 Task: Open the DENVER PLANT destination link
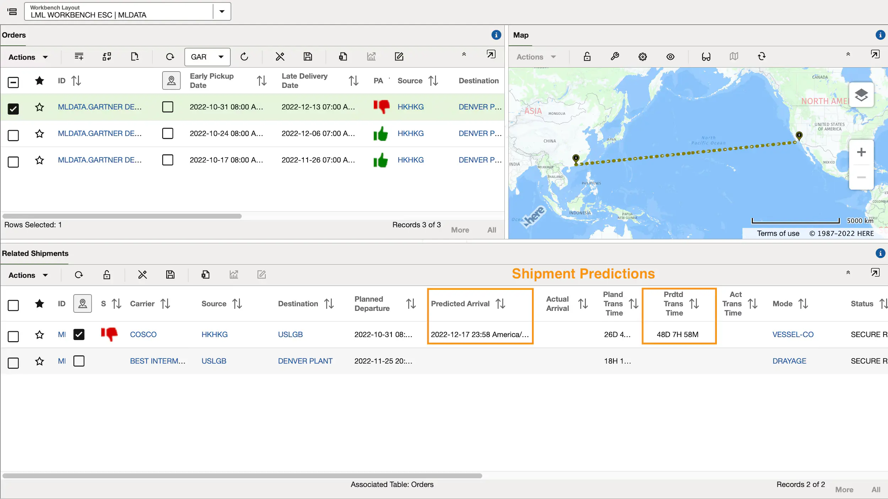tap(305, 361)
